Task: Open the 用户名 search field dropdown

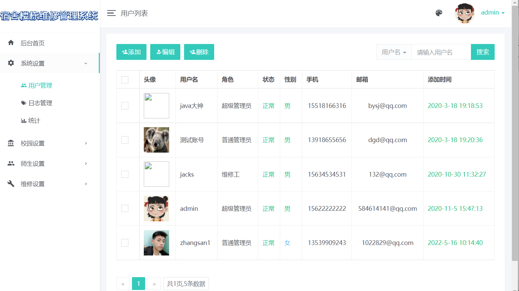Action: point(394,52)
